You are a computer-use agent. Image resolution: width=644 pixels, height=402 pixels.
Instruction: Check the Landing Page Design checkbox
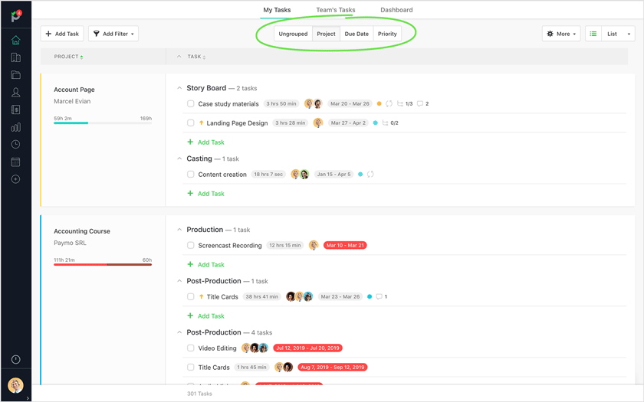point(191,123)
